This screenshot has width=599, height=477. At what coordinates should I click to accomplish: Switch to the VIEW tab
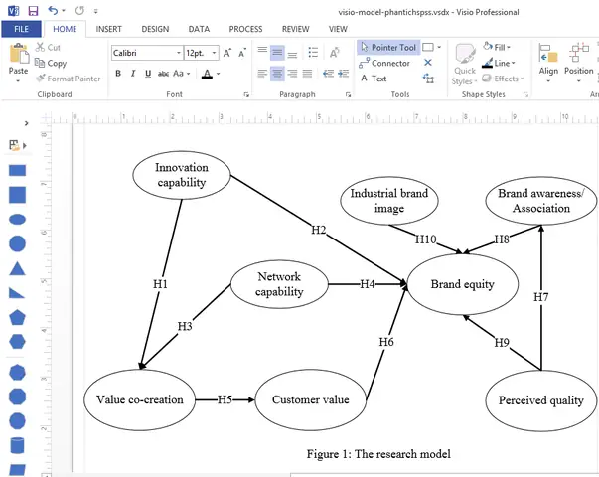pyautogui.click(x=338, y=29)
